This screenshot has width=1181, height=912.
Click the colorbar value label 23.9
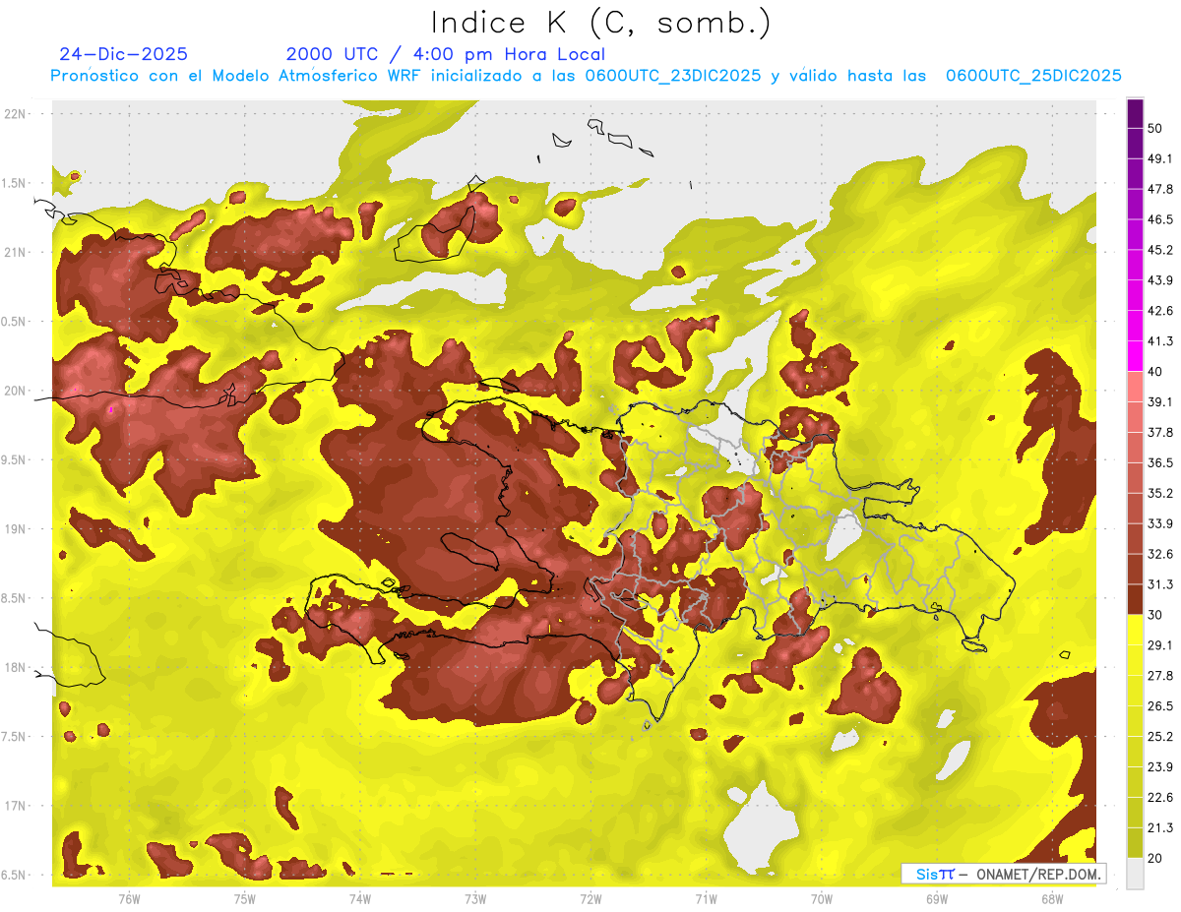point(1160,767)
